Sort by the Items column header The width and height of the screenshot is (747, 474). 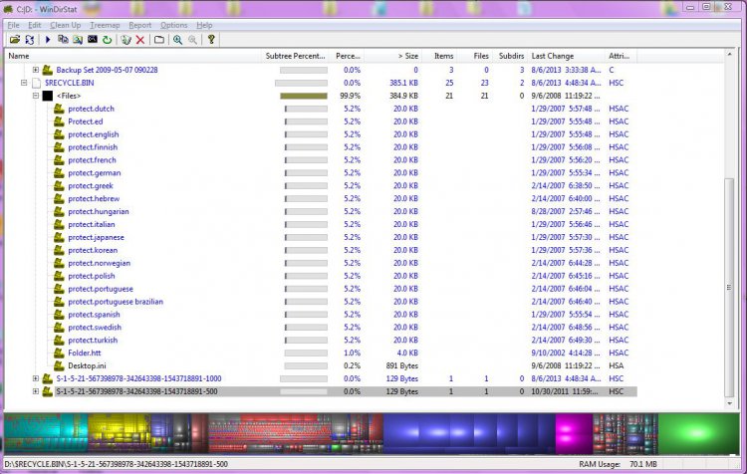pos(439,56)
